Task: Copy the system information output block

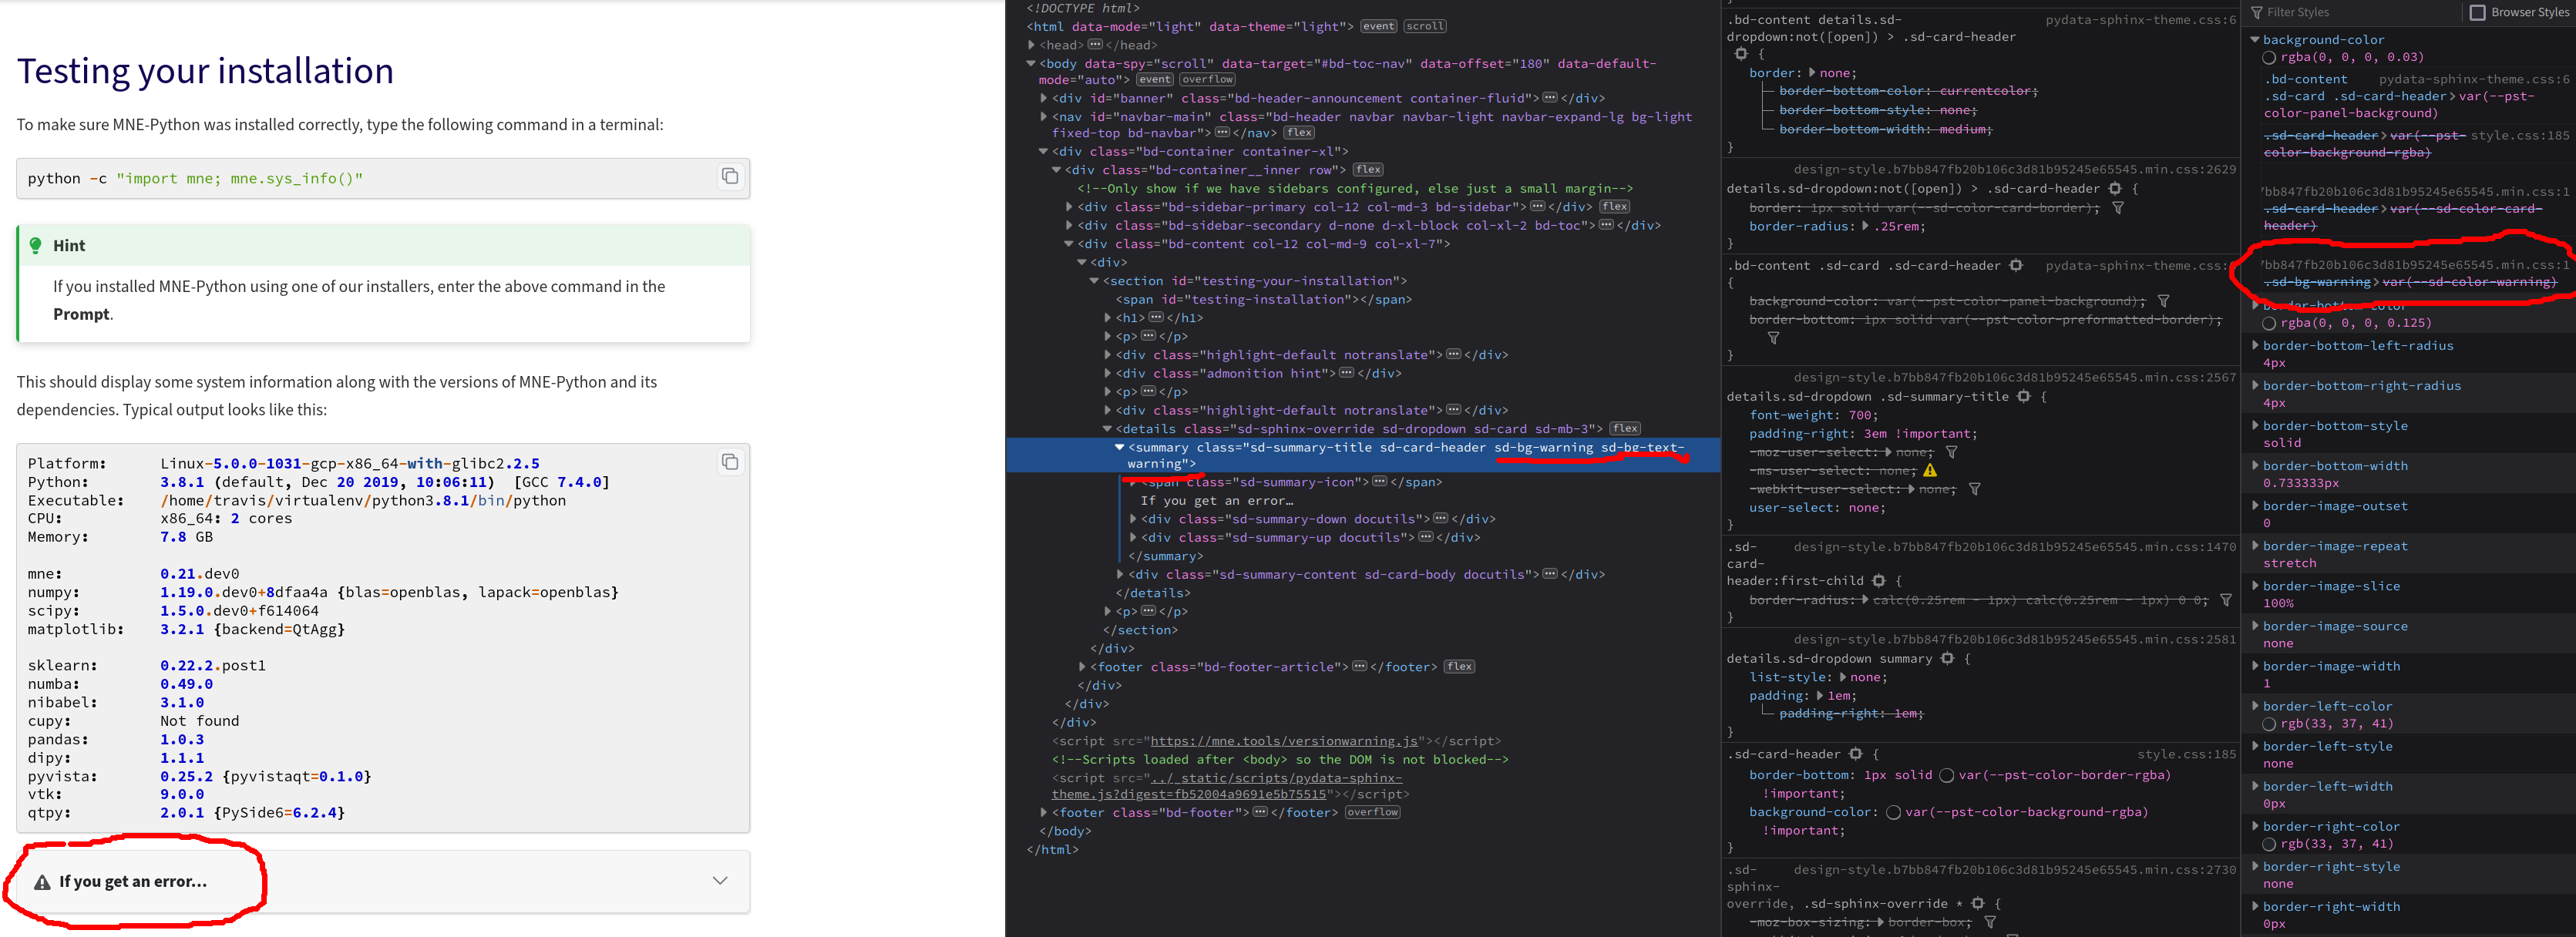Action: click(730, 461)
